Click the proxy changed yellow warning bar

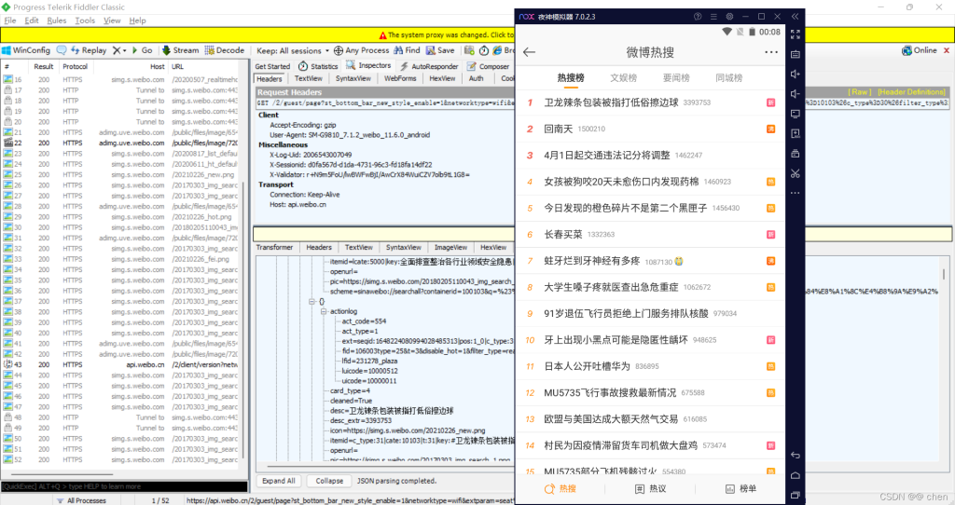coord(448,34)
